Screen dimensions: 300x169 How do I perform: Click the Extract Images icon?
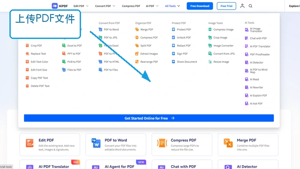point(137,53)
